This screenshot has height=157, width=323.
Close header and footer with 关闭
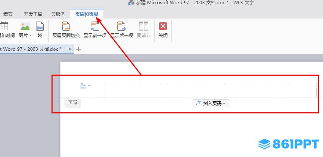[x=163, y=30]
